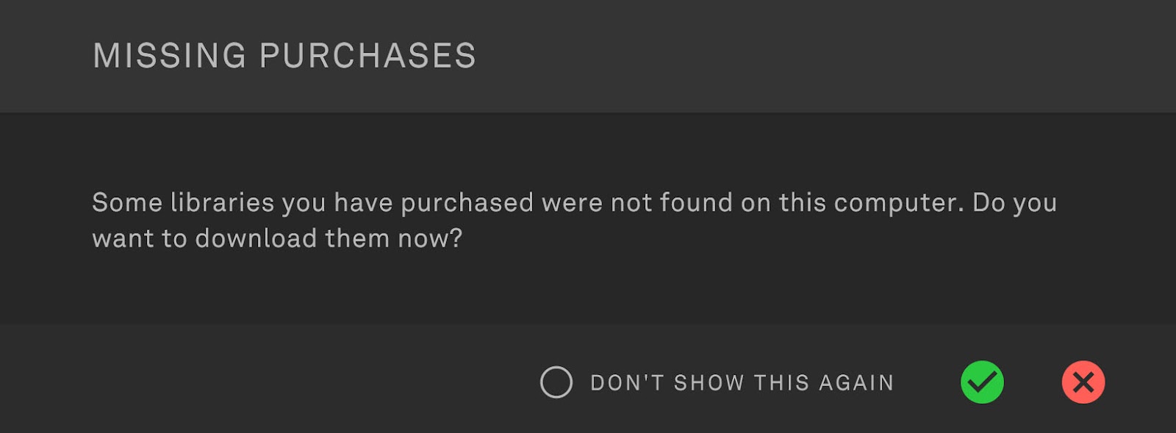Screen dimensions: 1176x433
Task: Toggle the Don't Show This Again circle
Action: pos(556,382)
